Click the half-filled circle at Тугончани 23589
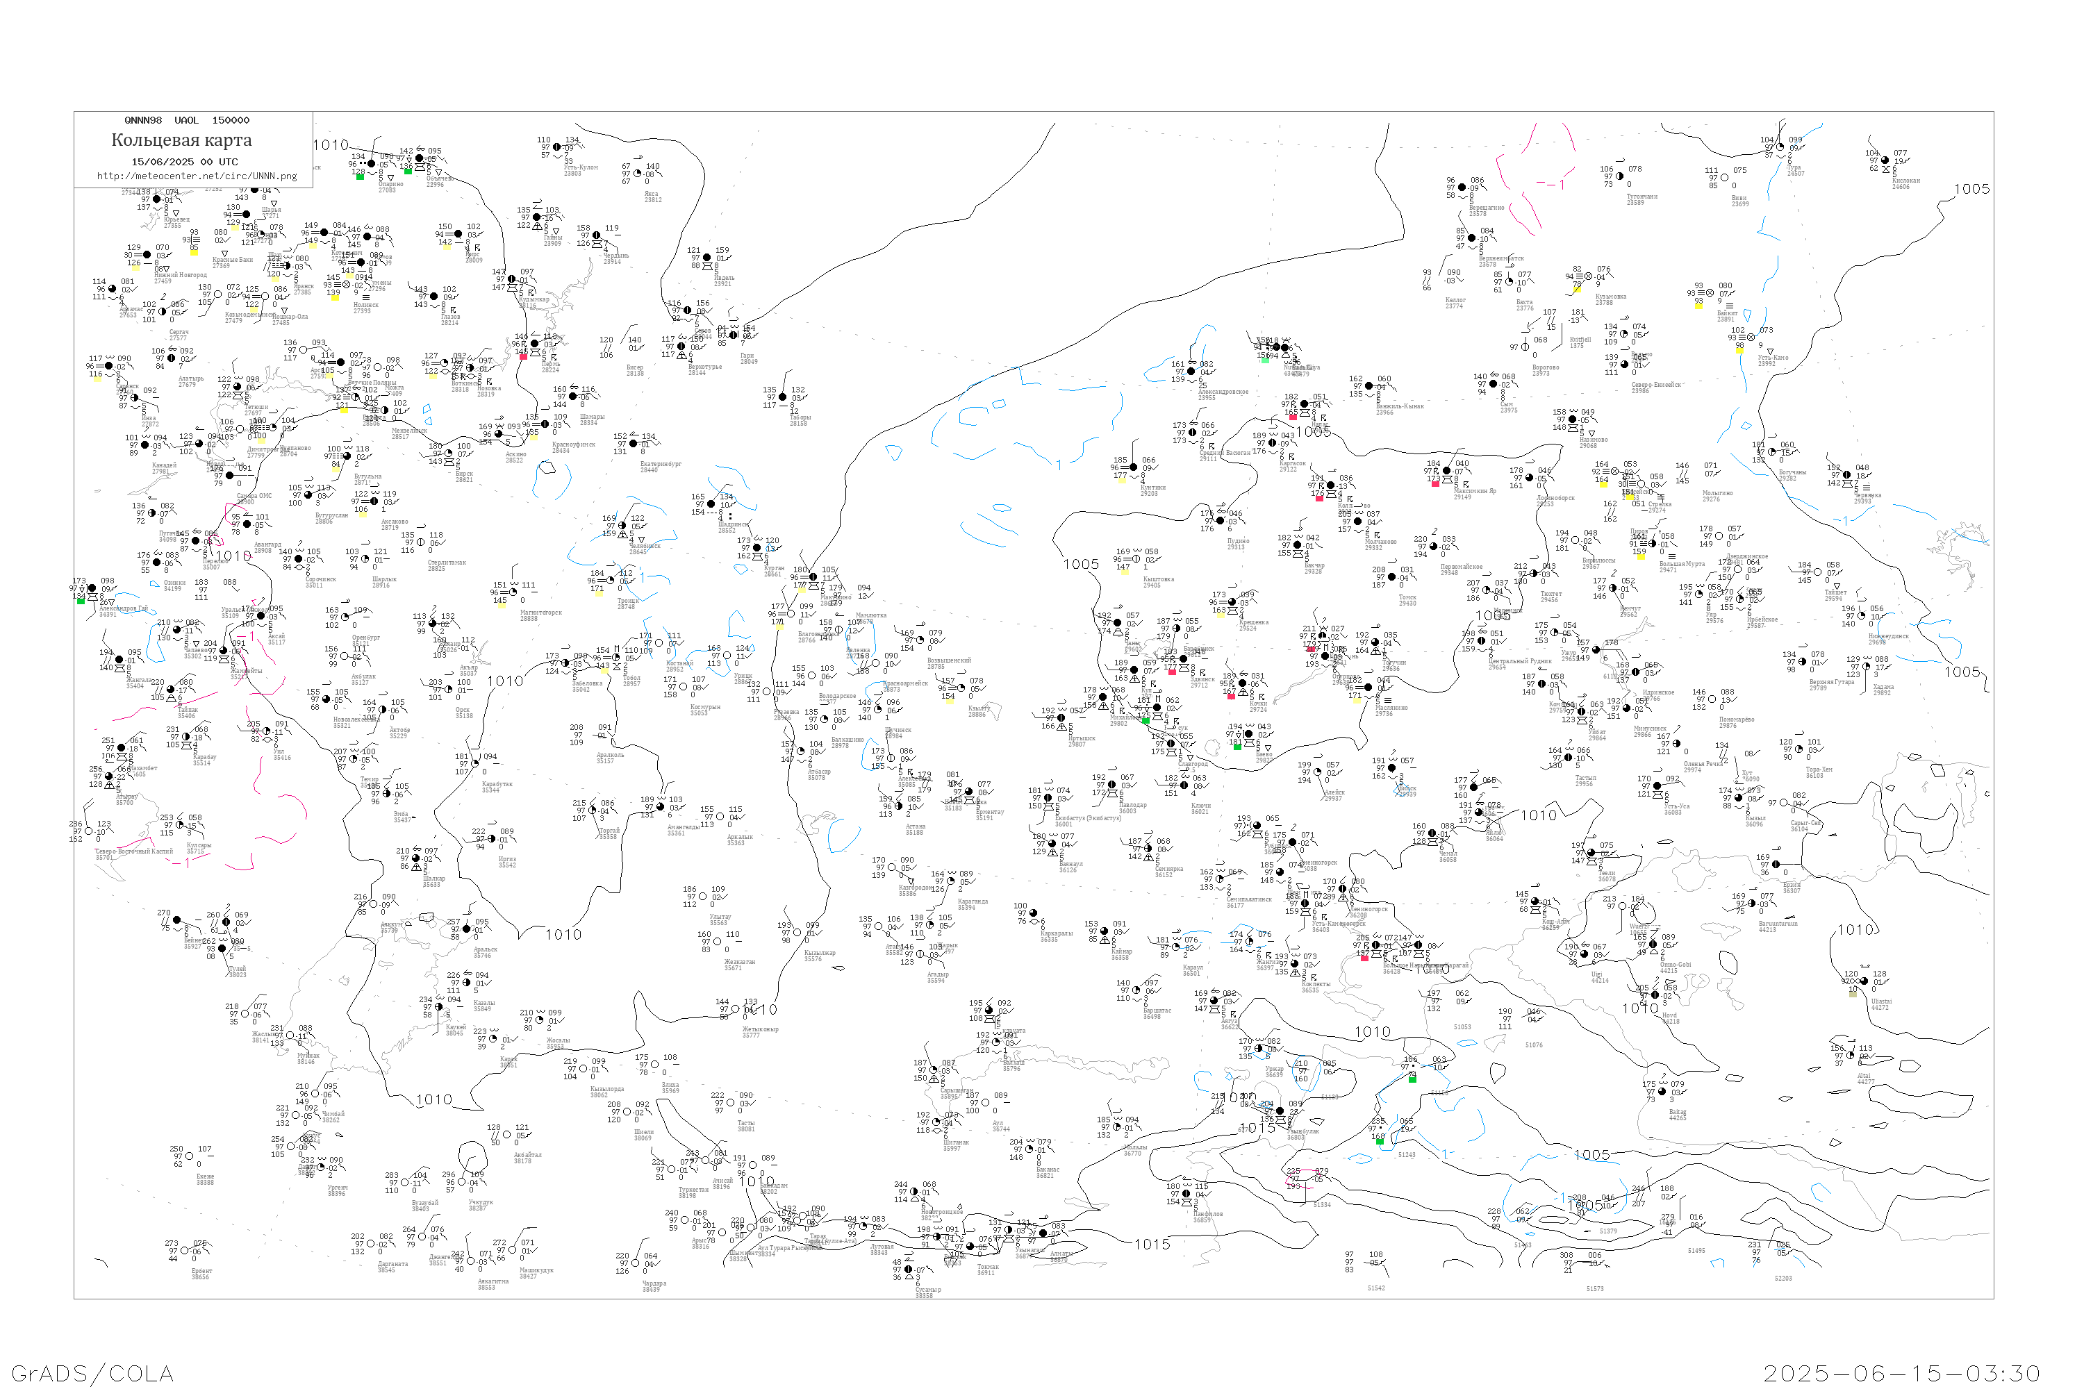 coord(1619,176)
